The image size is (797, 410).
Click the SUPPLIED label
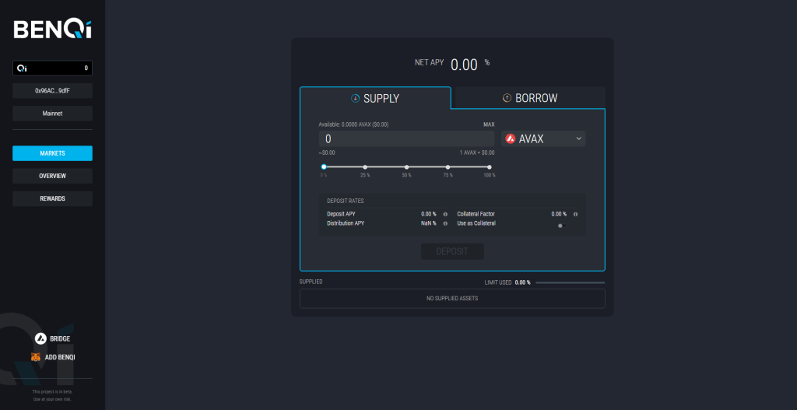click(311, 282)
